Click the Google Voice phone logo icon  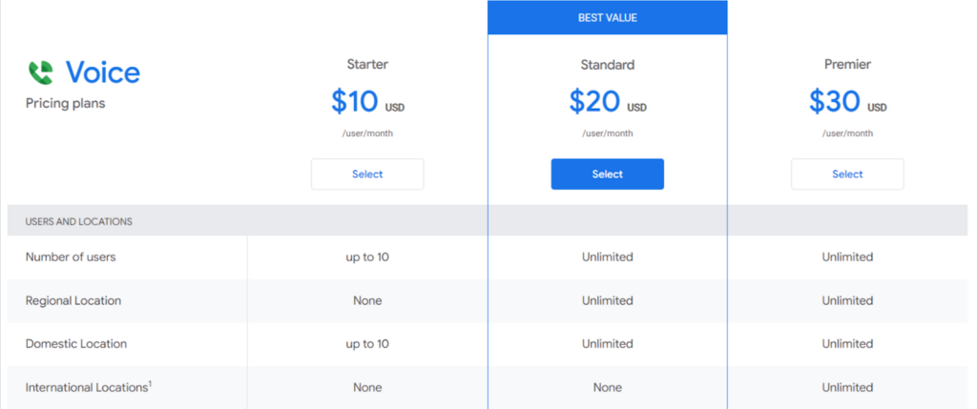click(40, 72)
